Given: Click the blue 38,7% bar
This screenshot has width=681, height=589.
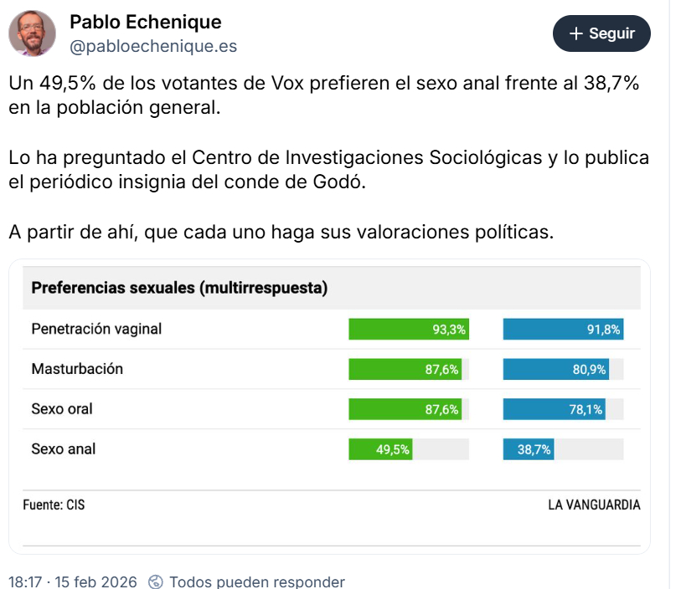Looking at the screenshot, I should 528,449.
